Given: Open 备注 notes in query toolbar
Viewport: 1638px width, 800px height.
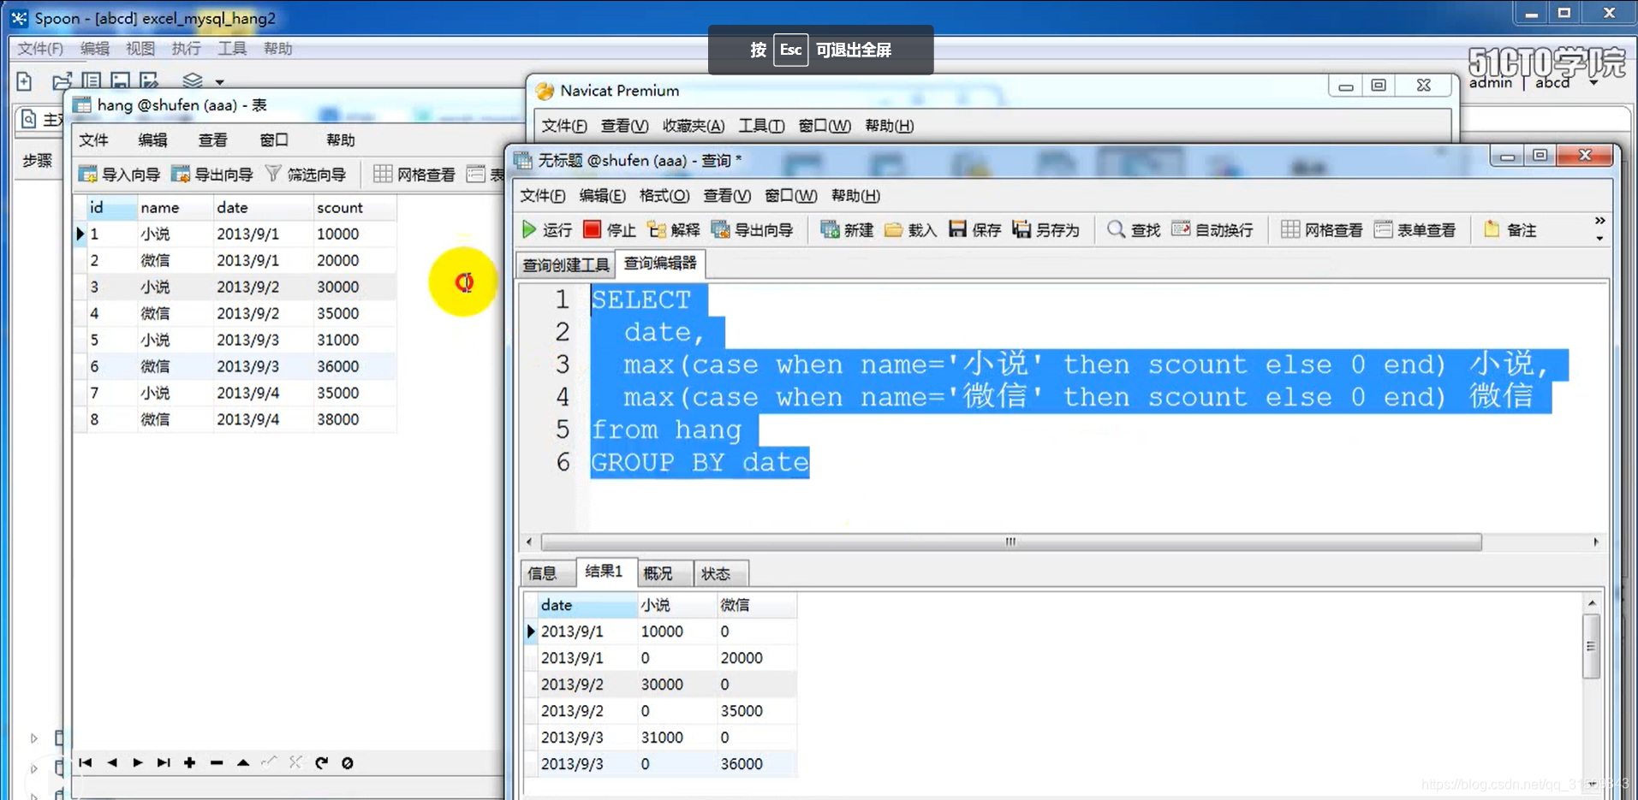Looking at the screenshot, I should [x=1510, y=229].
